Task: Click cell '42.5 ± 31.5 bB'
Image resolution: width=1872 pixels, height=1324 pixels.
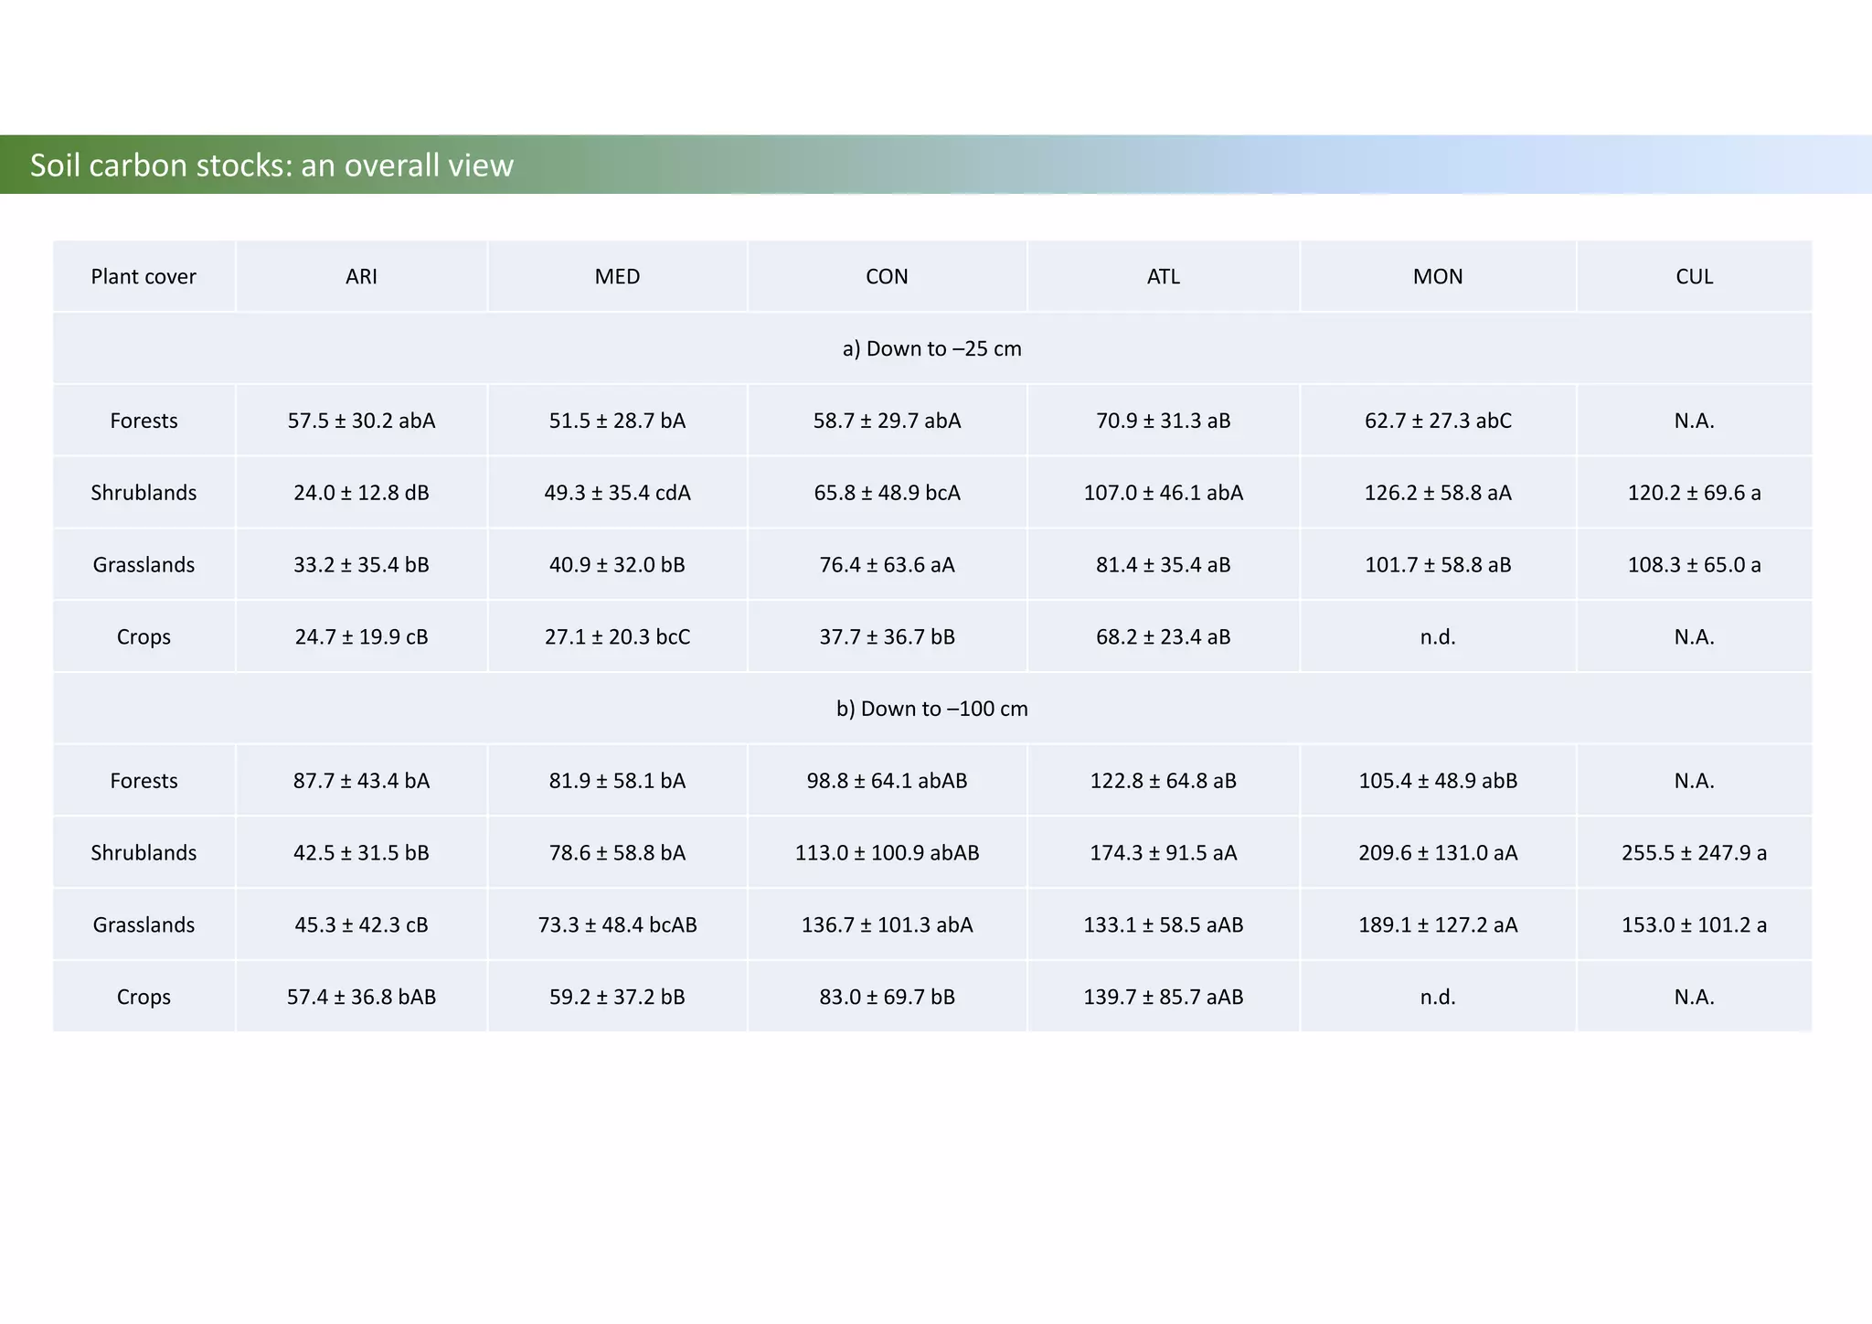Action: pyautogui.click(x=362, y=853)
